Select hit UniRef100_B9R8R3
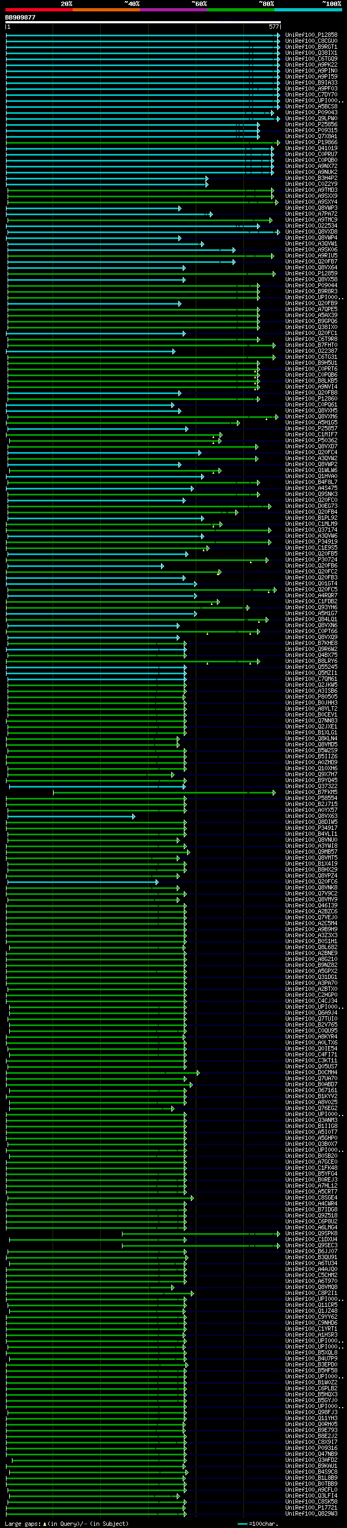 click(x=311, y=291)
